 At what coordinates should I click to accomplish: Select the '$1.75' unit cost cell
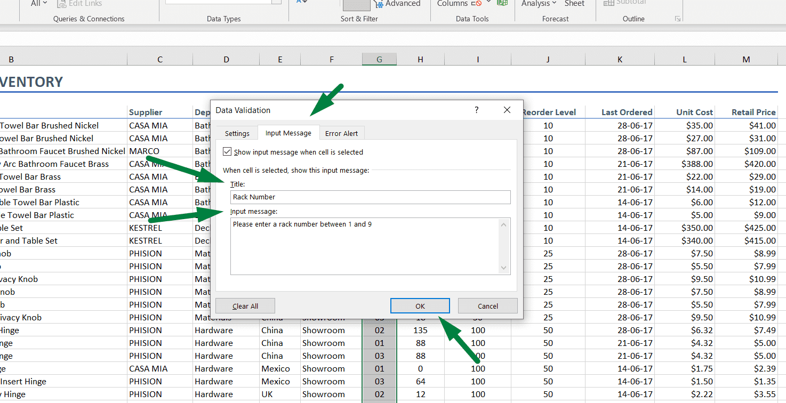pyautogui.click(x=685, y=369)
